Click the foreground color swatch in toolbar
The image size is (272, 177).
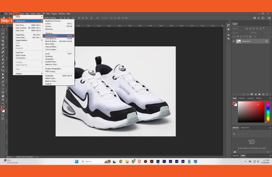[2, 109]
